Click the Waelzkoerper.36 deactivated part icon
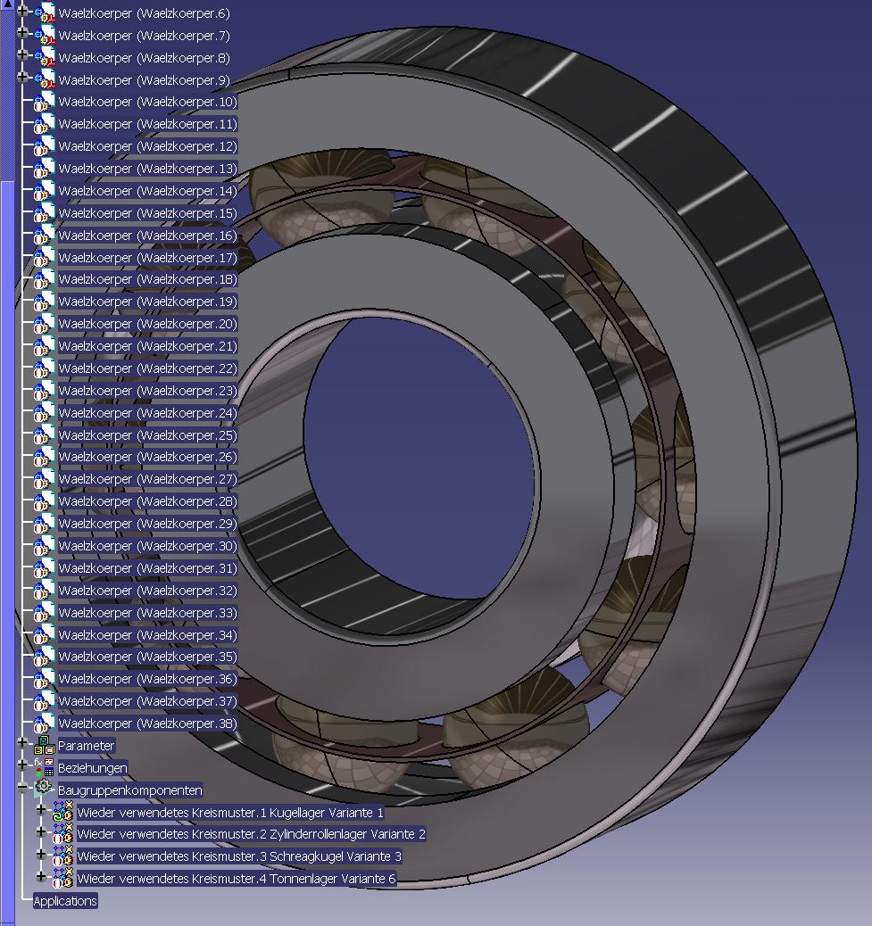The width and height of the screenshot is (872, 926). 45,679
